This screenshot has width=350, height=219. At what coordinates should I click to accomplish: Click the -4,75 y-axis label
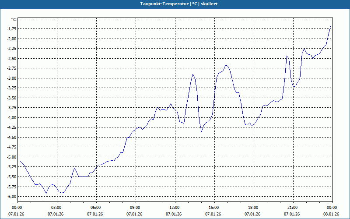(12, 147)
